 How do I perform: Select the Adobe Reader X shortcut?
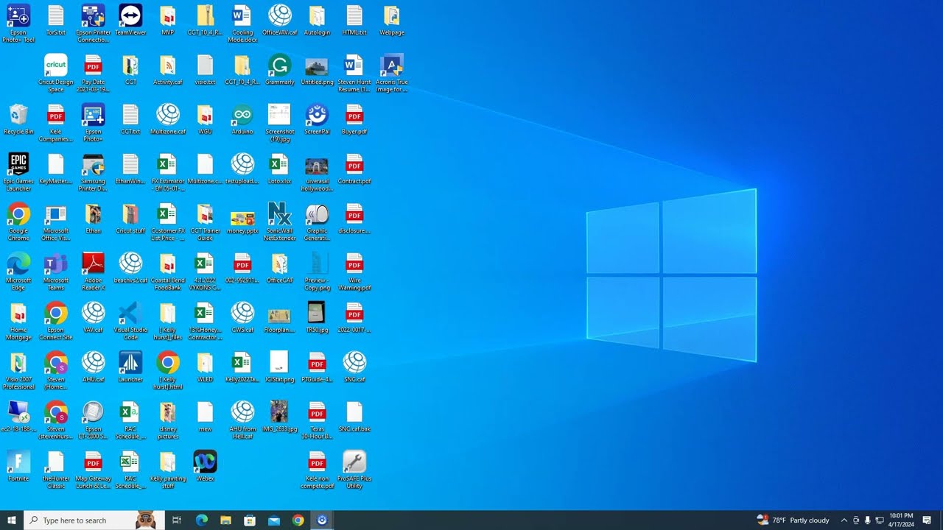93,272
